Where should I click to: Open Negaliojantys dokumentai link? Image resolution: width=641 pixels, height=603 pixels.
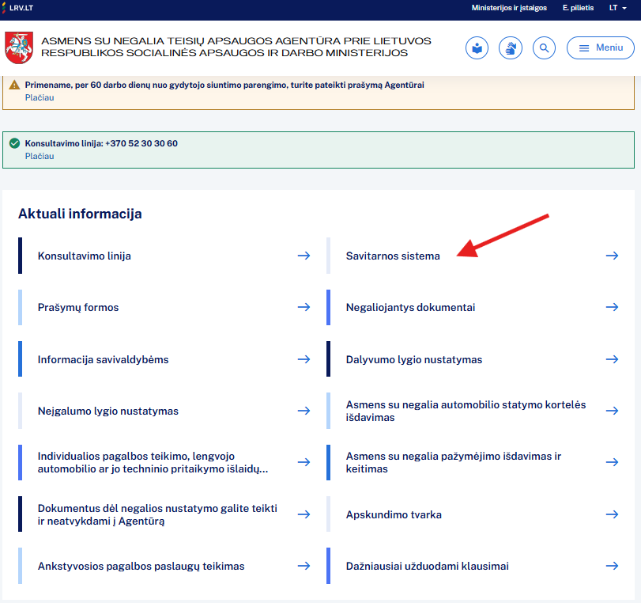pos(410,308)
